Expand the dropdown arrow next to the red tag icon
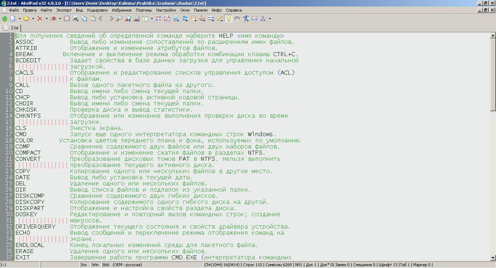The image size is (496, 268). coord(60,18)
